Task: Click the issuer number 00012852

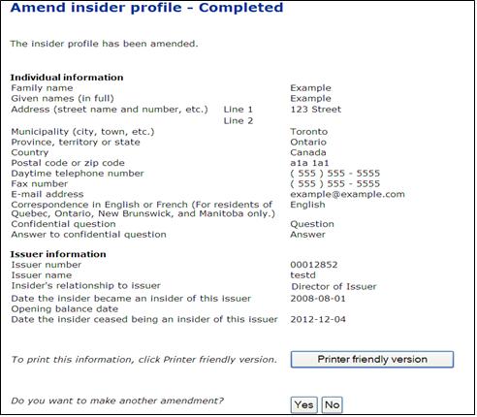Action: 314,265
